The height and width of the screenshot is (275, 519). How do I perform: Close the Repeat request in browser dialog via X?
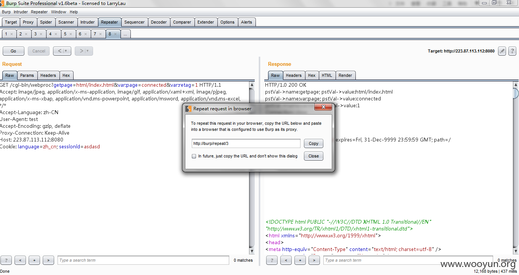pyautogui.click(x=323, y=107)
